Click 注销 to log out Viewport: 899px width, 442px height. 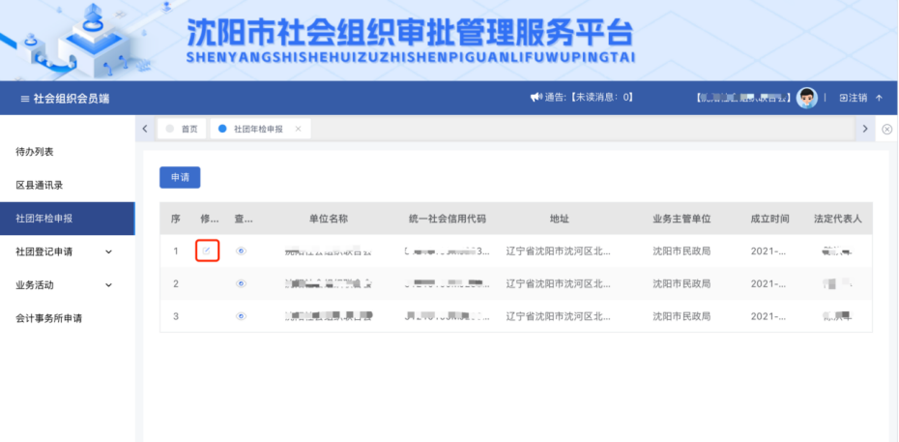(x=855, y=98)
